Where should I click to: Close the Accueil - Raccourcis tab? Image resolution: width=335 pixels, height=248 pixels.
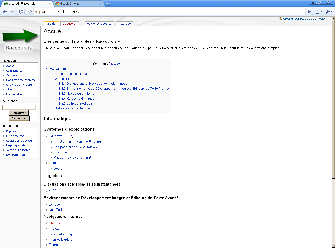pos(50,4)
